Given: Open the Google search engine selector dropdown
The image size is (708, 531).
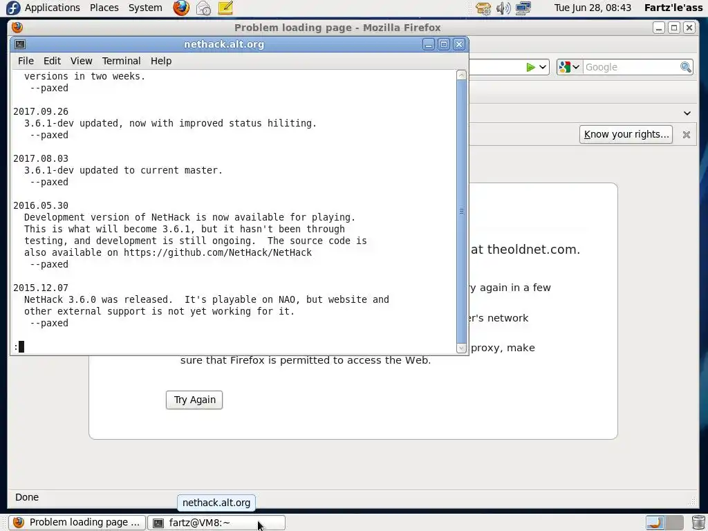Looking at the screenshot, I should 570,67.
